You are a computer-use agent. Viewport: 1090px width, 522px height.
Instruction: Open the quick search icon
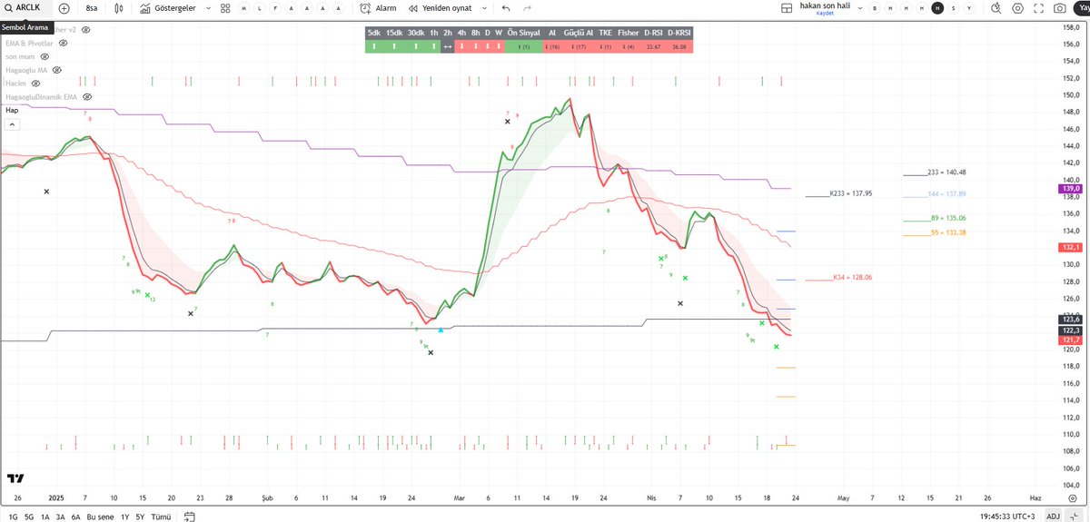[996, 8]
